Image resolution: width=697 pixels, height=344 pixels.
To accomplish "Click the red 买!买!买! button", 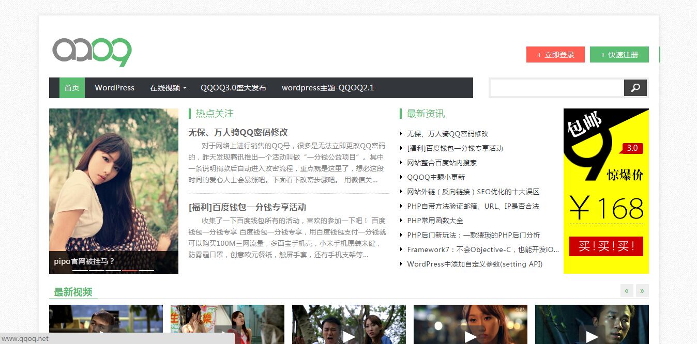I will point(606,246).
